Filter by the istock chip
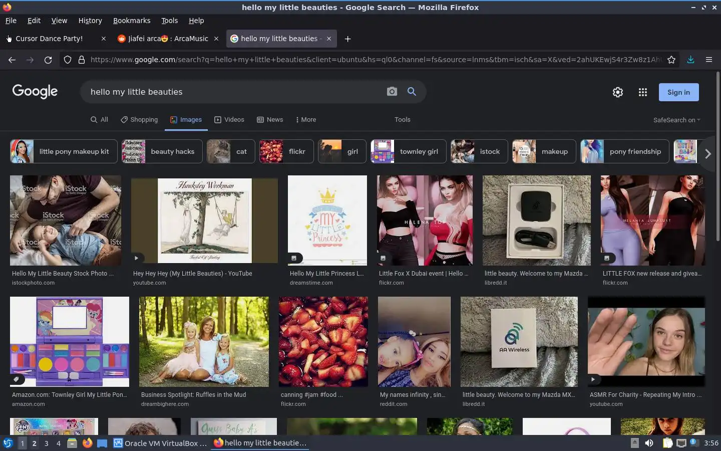 click(x=479, y=151)
